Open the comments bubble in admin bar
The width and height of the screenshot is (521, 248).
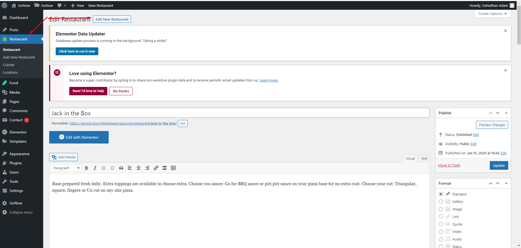tap(62, 5)
